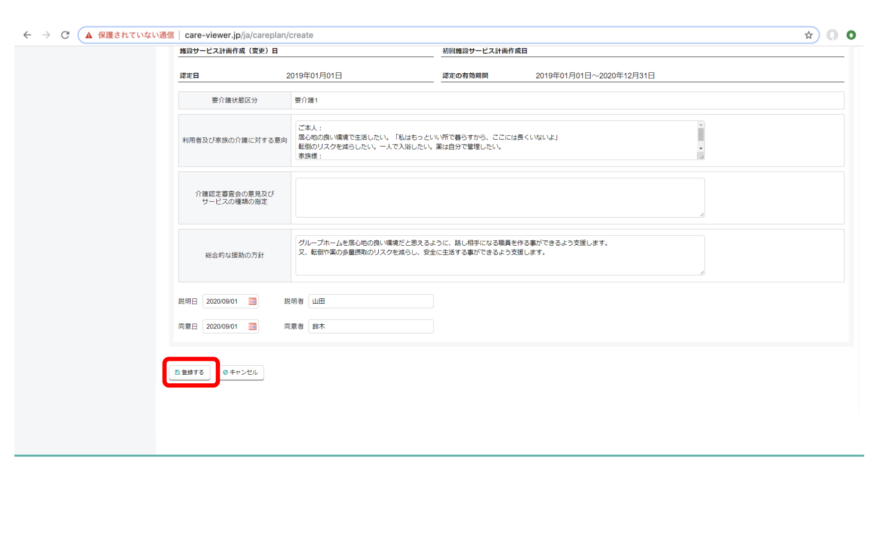Click the green update icon
Image resolution: width=886 pixels, height=534 pixels.
tap(851, 35)
